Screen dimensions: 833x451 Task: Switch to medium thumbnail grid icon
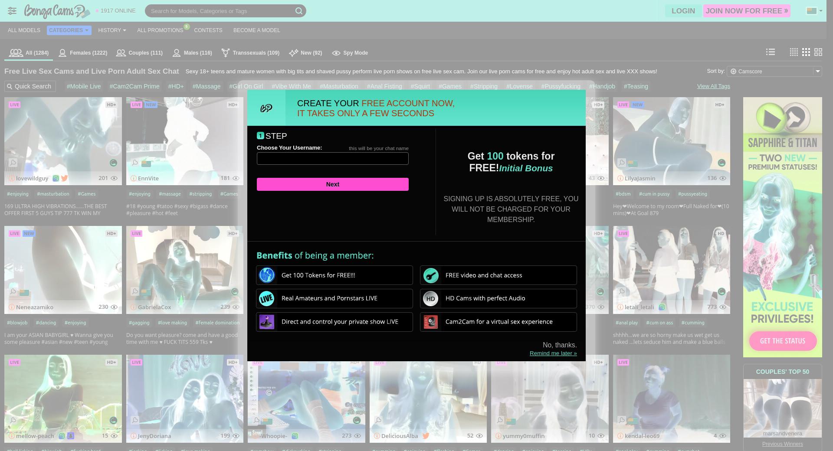[806, 52]
